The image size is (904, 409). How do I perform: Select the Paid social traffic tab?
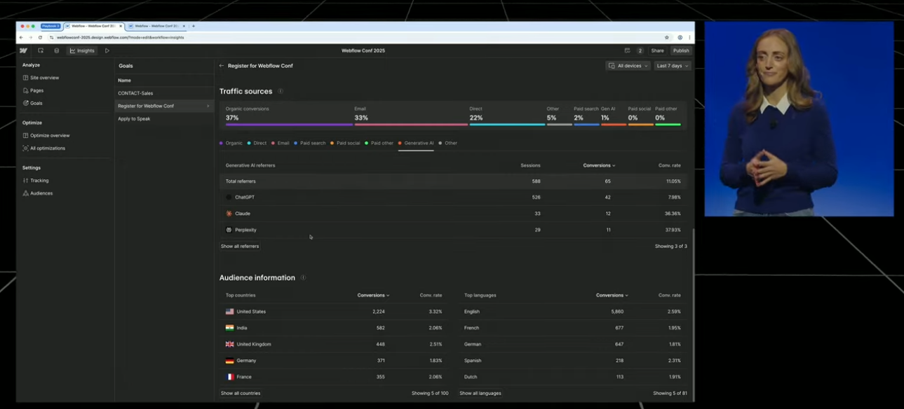345,143
